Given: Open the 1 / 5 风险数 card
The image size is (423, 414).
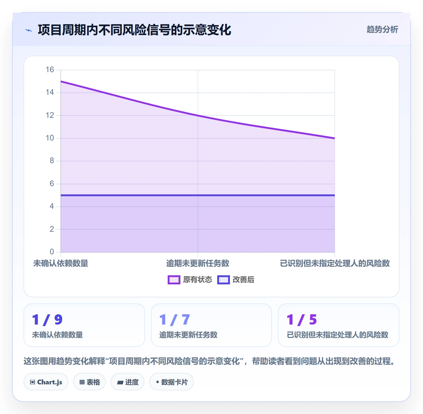Looking at the screenshot, I should pyautogui.click(x=339, y=325).
